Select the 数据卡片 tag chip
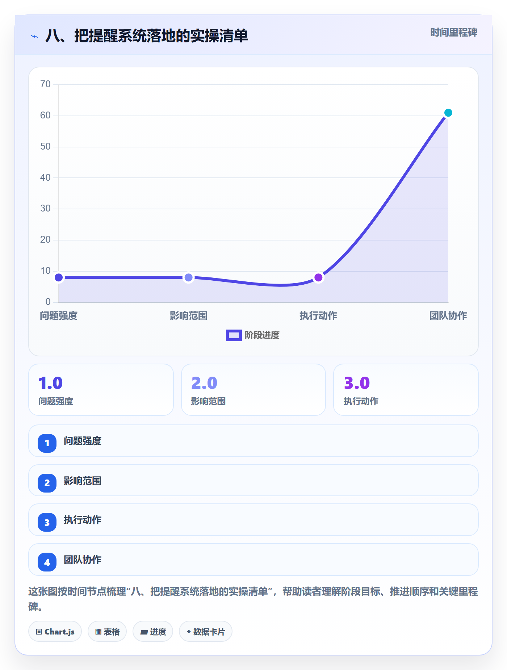The image size is (507, 670). (206, 632)
